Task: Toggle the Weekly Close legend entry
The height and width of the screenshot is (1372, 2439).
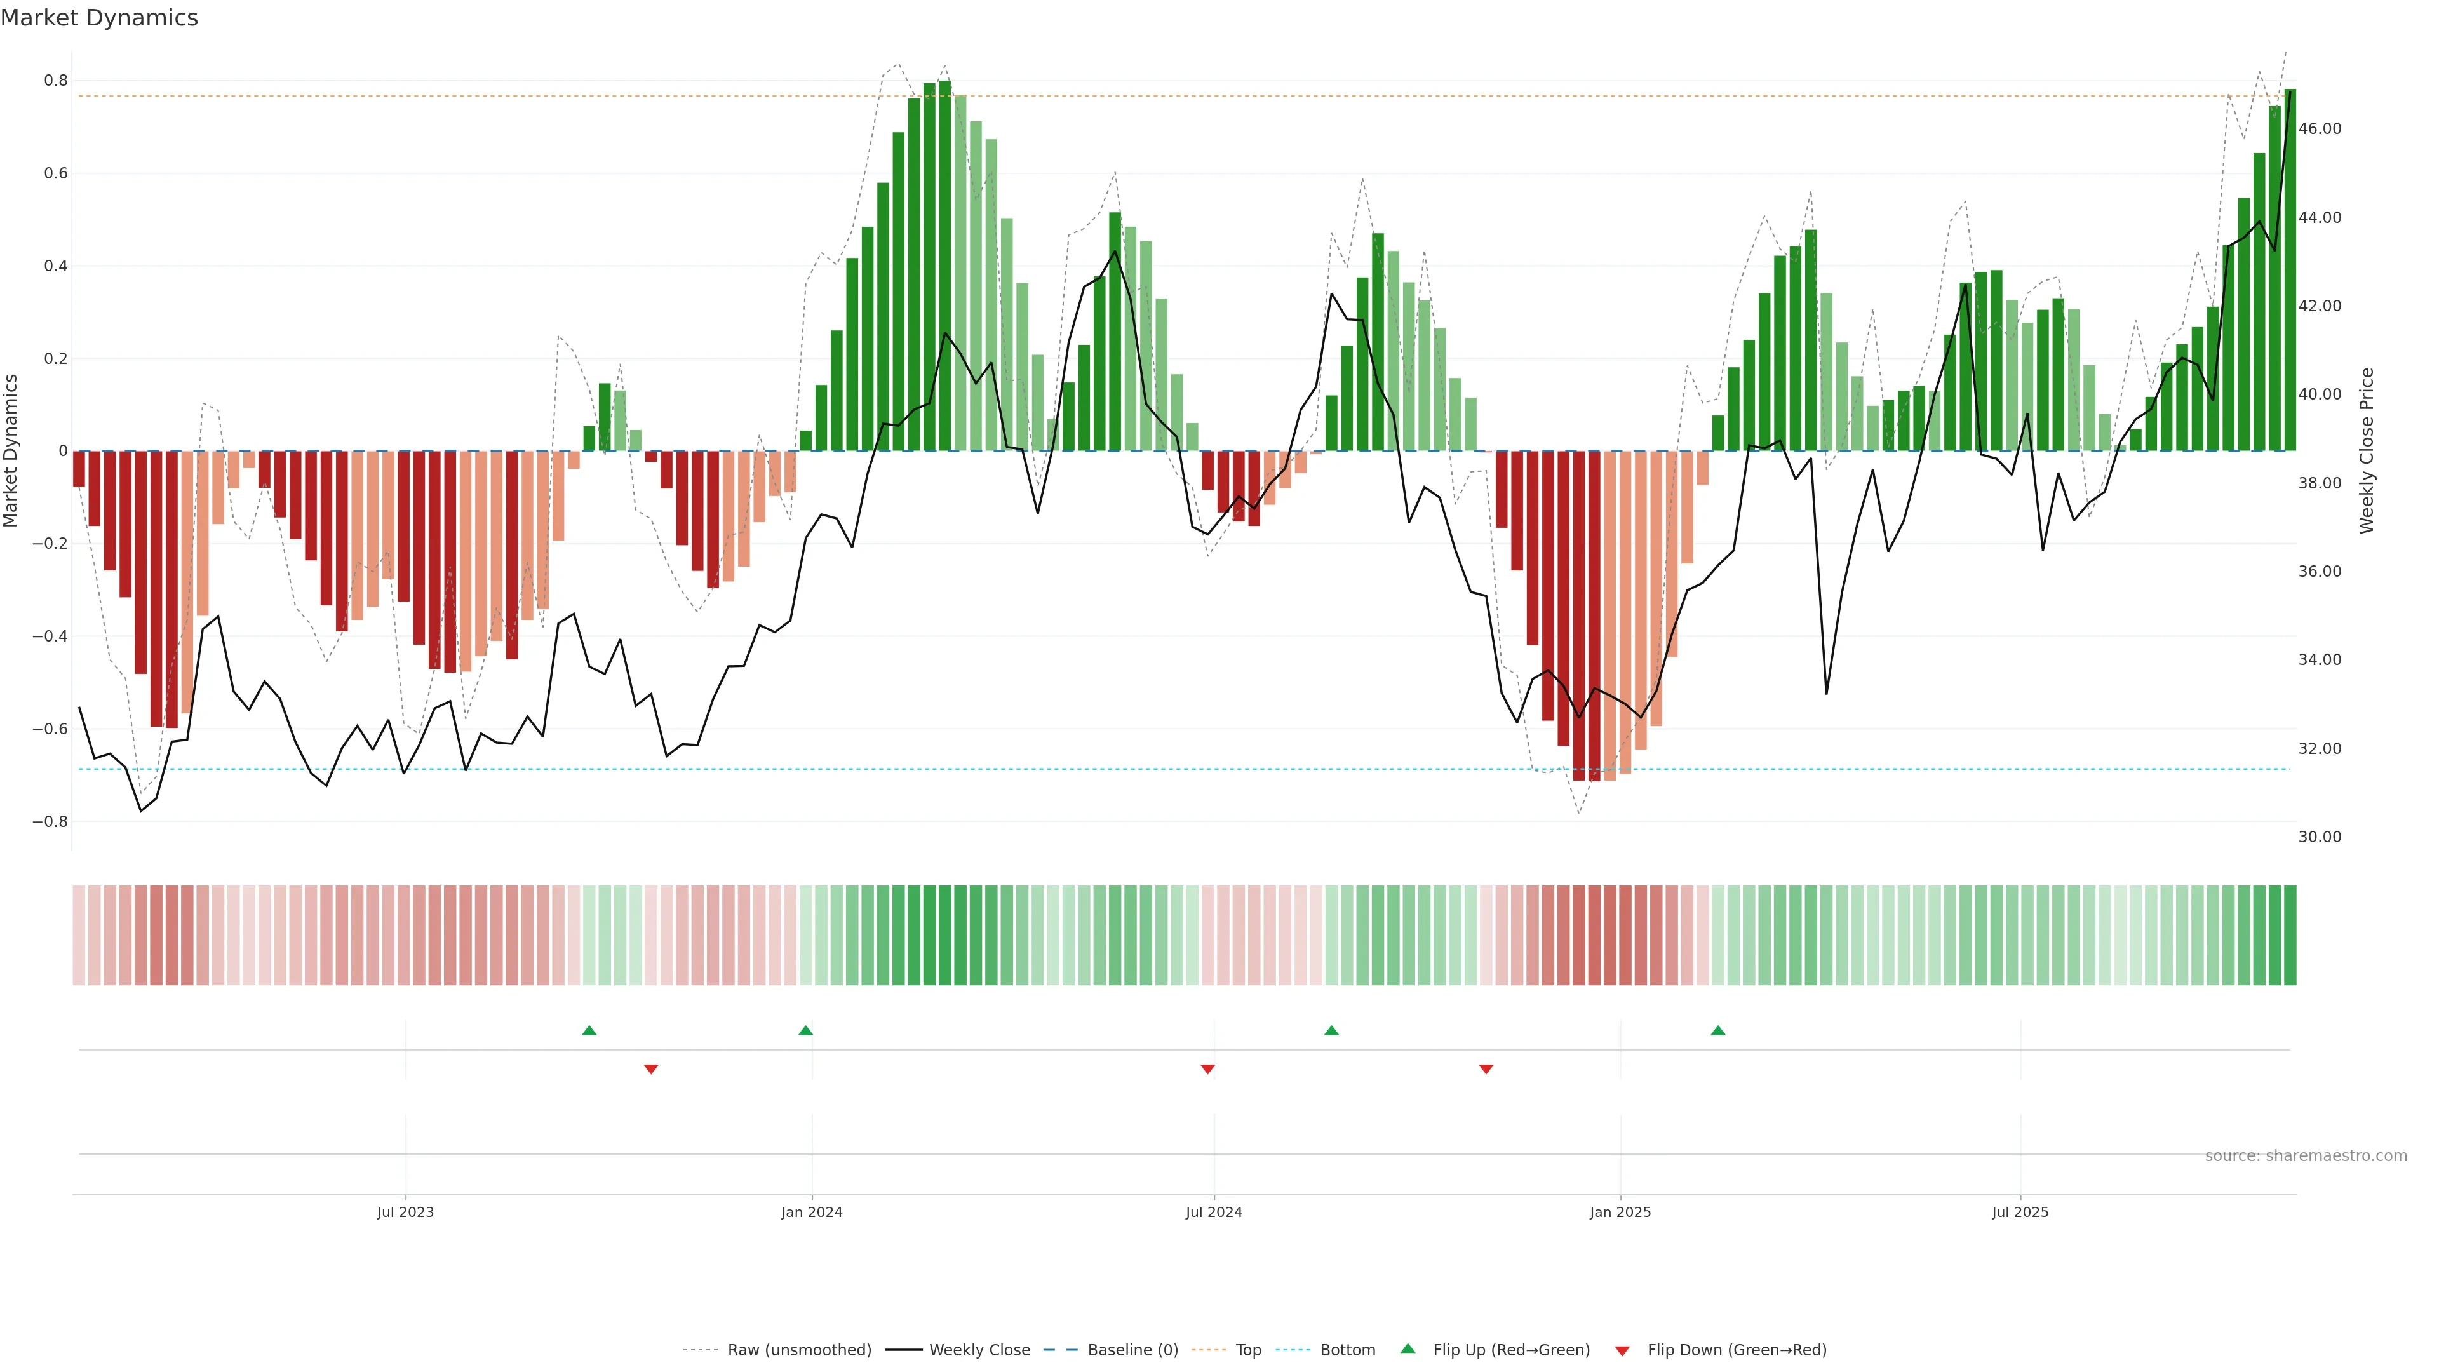Action: [979, 1350]
